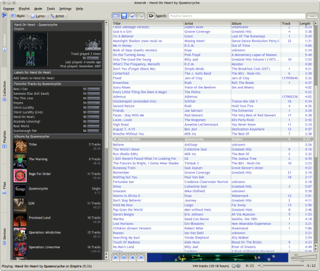Image resolution: width=320 pixels, height=271 pixels.
Task: Collapse the Albums by Queensryche section
Action: pyautogui.click(x=57, y=136)
